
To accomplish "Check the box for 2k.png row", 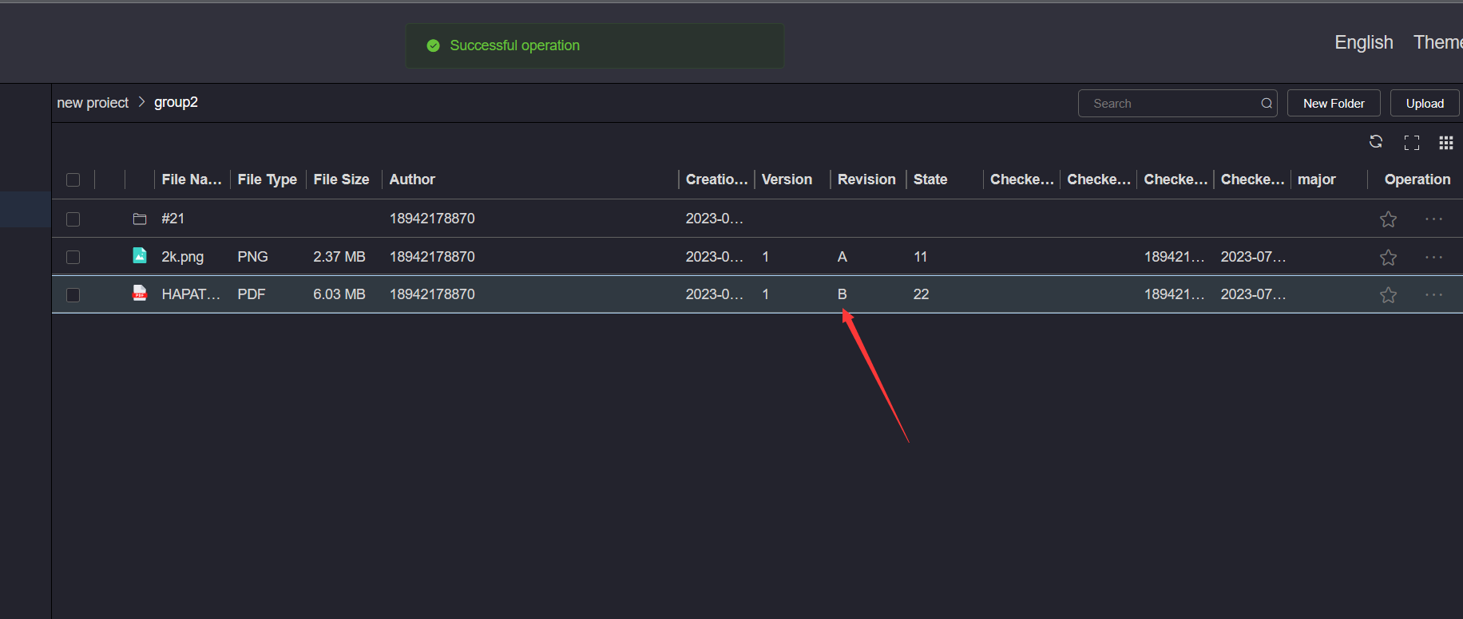I will 73,258.
